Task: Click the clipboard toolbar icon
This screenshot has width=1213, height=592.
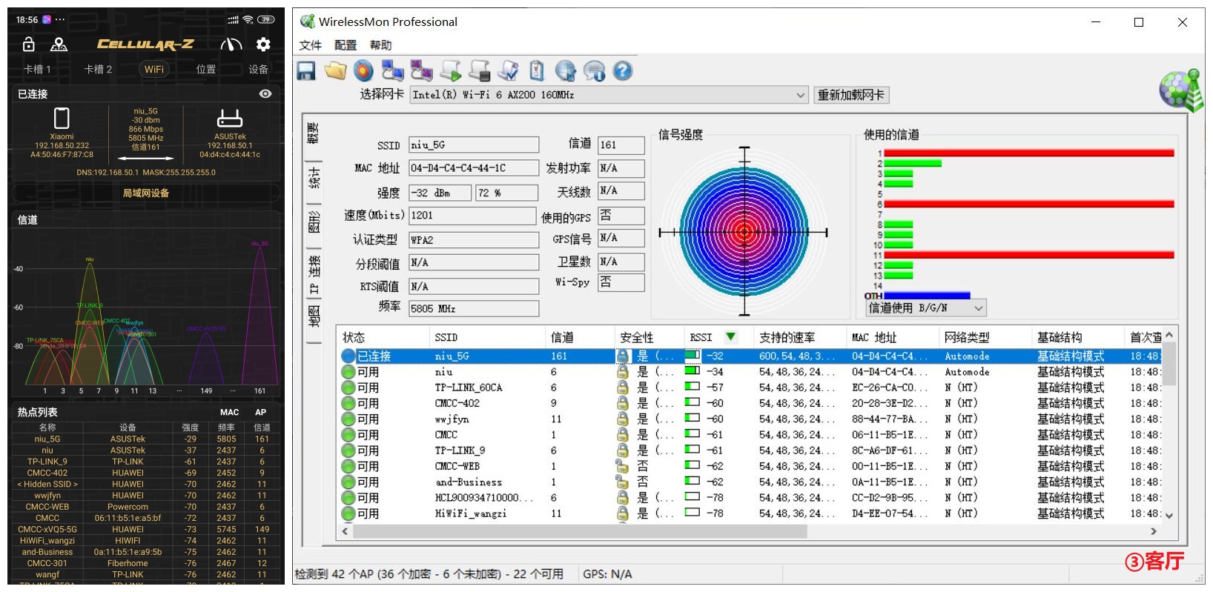Action: pos(537,71)
